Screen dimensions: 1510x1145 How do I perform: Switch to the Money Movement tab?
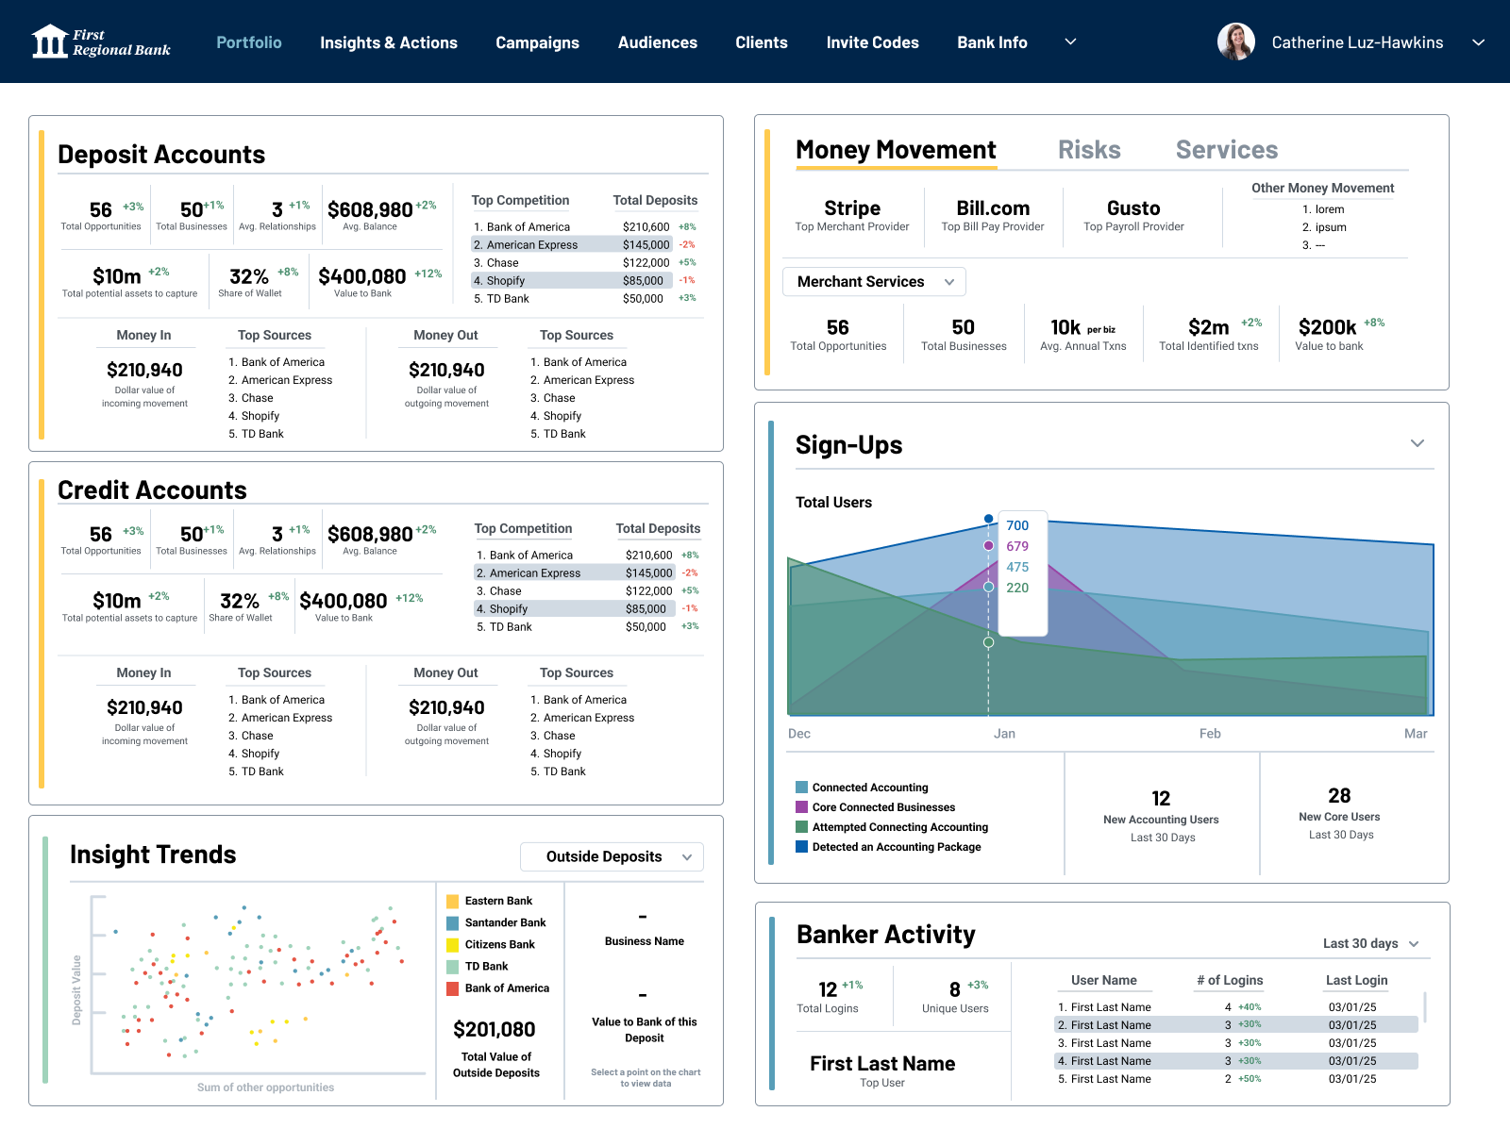click(x=896, y=150)
